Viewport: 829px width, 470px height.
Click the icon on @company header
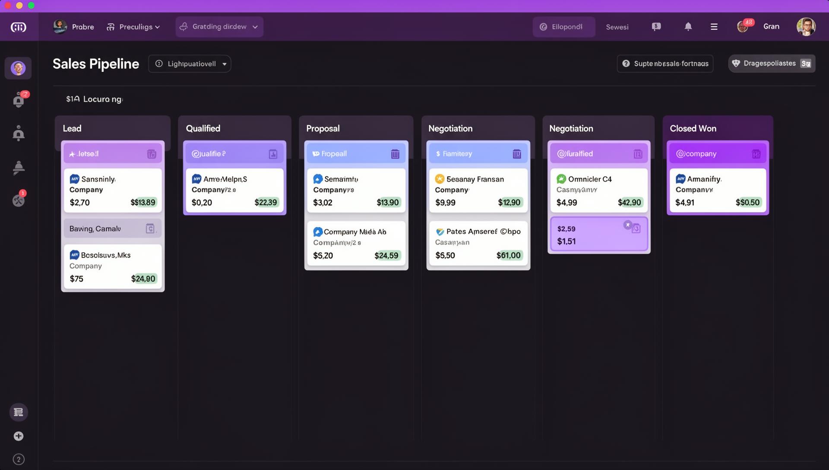[756, 154]
